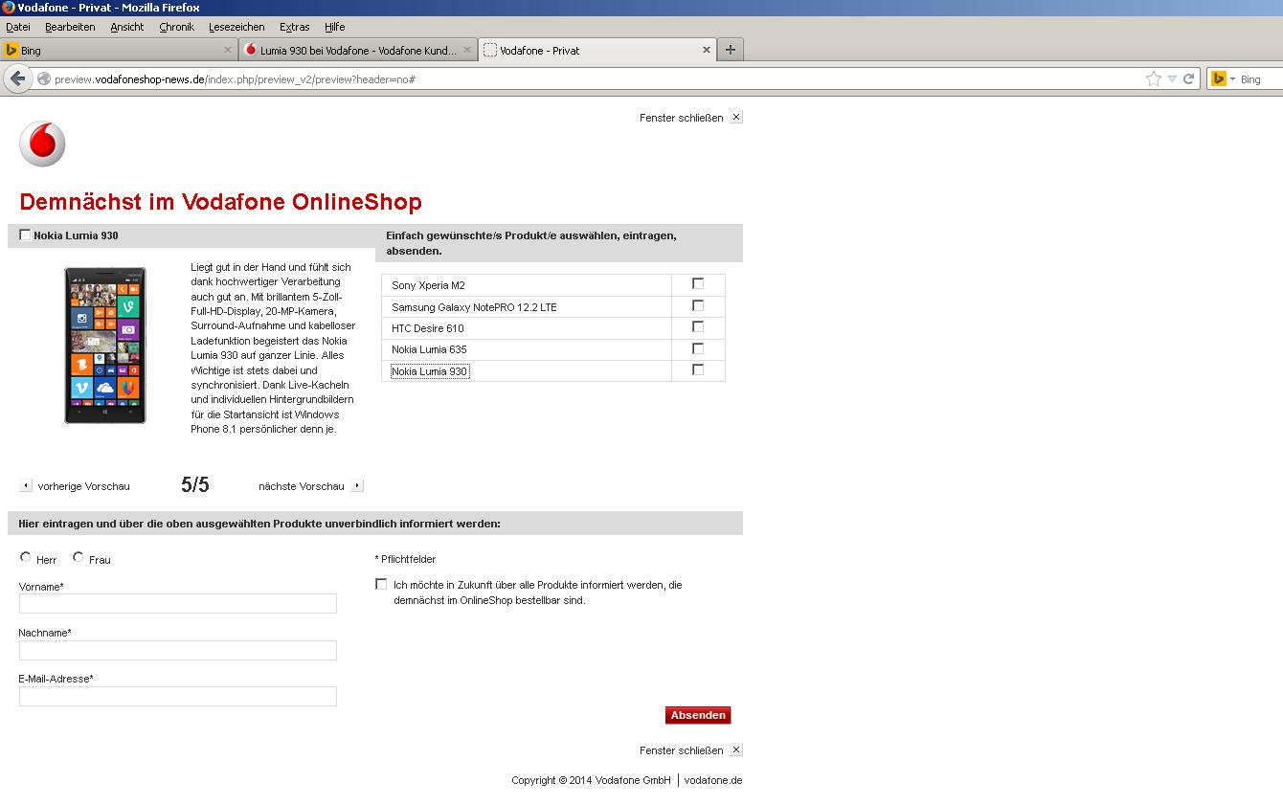The width and height of the screenshot is (1283, 805).
Task: Click the Nokia Lumia 635 row text
Action: coord(429,349)
